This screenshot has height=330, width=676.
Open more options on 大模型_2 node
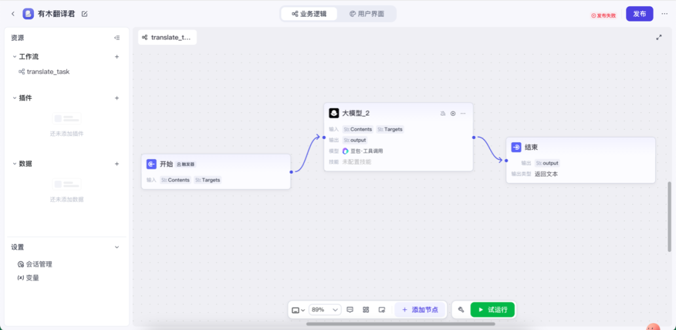tap(463, 113)
